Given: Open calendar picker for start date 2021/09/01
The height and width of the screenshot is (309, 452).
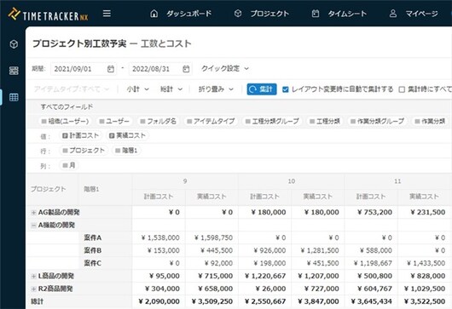Looking at the screenshot, I should [111, 69].
